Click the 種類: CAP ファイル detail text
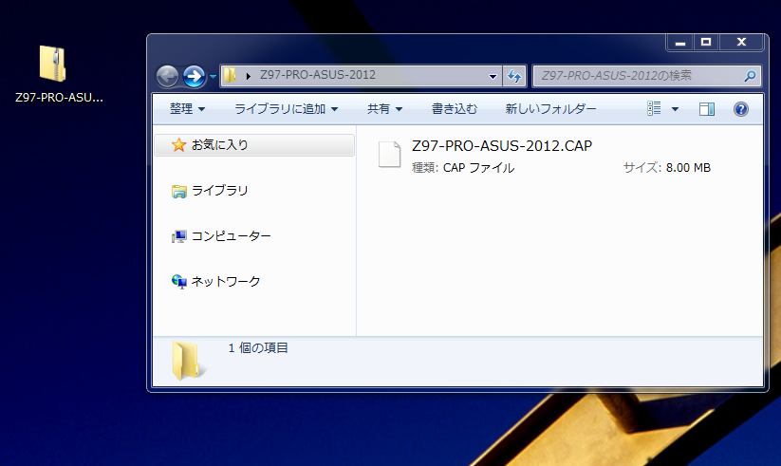 (463, 168)
